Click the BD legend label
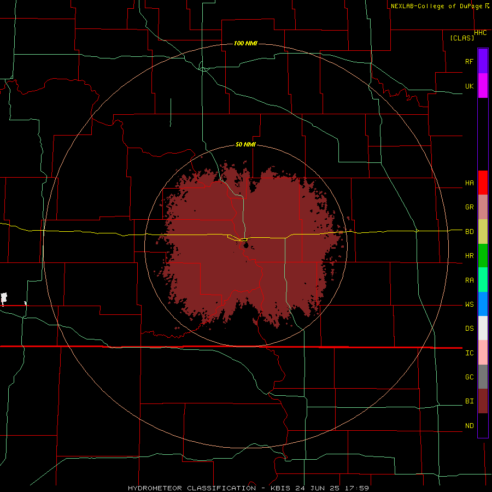Image resolution: width=492 pixels, height=492 pixels. (x=469, y=232)
